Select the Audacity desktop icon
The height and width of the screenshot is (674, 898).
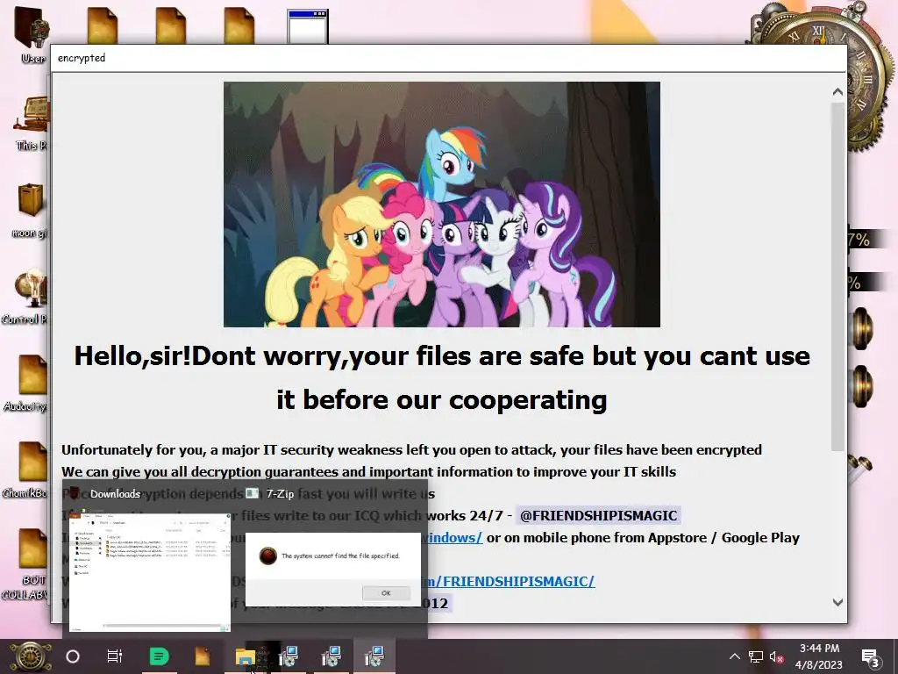click(26, 383)
